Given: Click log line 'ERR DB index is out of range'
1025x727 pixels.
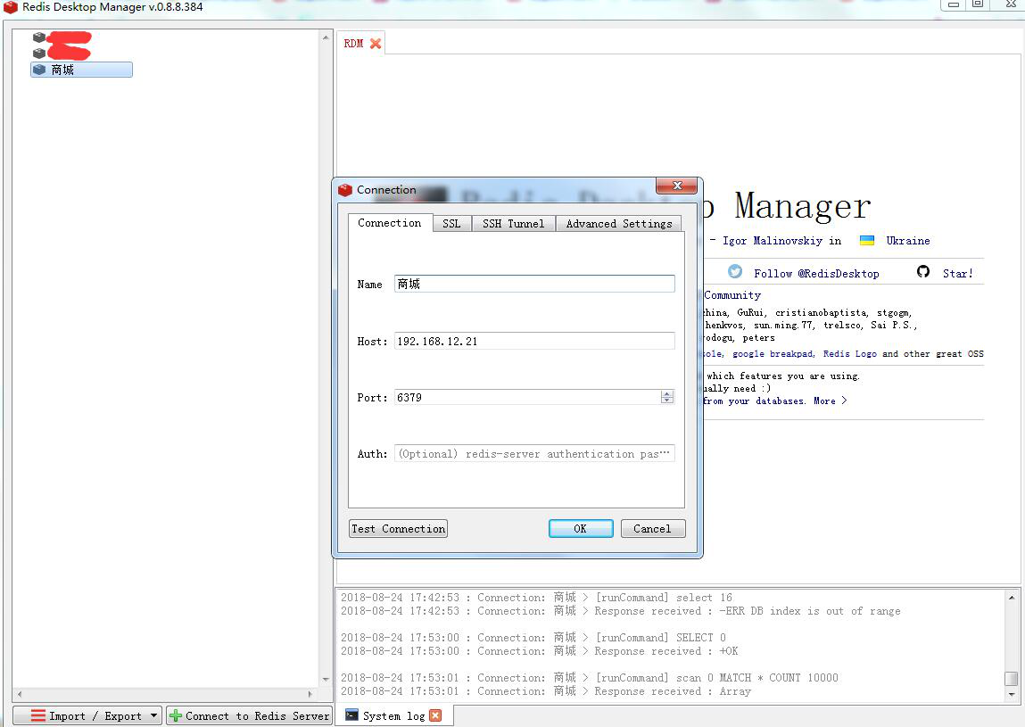Looking at the screenshot, I should coord(620,611).
